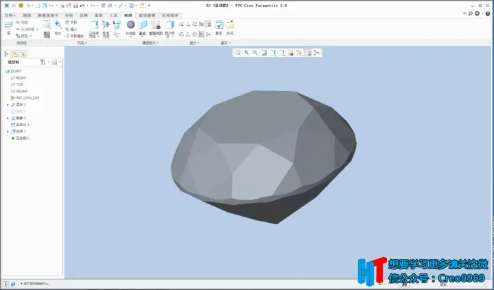Open the model tree settings dropdown
This screenshot has width=494, height=290.
[x=44, y=62]
